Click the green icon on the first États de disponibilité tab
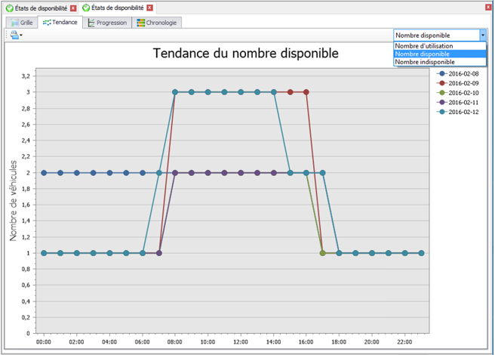Screen dimensions: 495x355 (10, 8)
